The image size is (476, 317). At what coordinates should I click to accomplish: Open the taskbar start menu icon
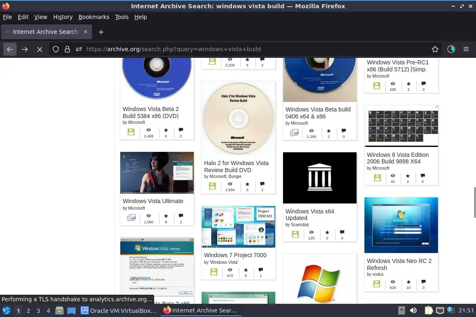(x=6, y=311)
